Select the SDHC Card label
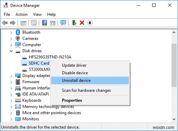Screen dimensions: 178x131 pyautogui.click(x=39, y=63)
